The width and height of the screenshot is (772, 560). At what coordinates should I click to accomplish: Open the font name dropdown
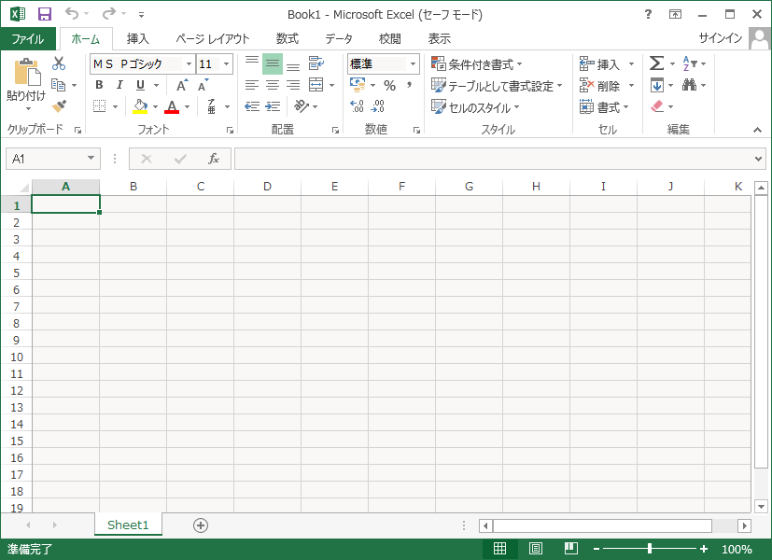(189, 64)
